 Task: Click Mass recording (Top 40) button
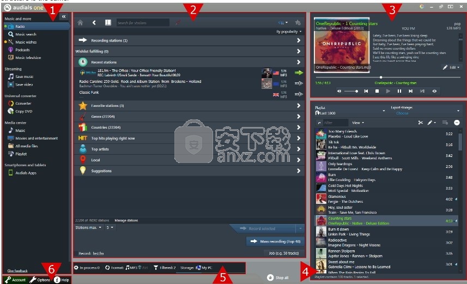pyautogui.click(x=276, y=241)
